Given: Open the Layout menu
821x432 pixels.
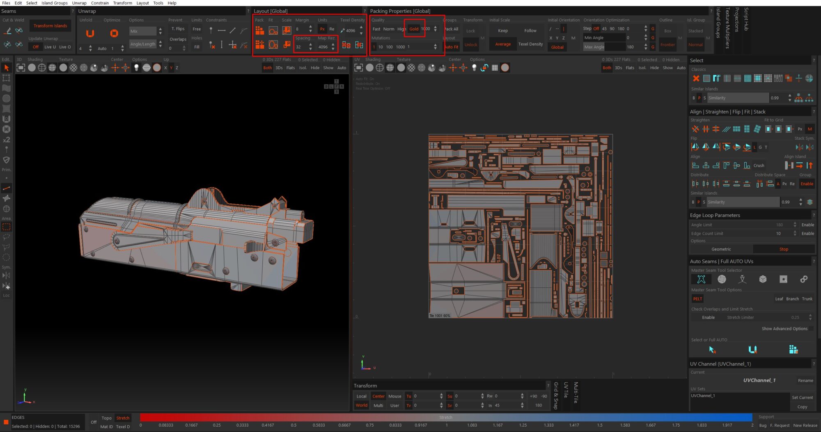Looking at the screenshot, I should [x=142, y=3].
